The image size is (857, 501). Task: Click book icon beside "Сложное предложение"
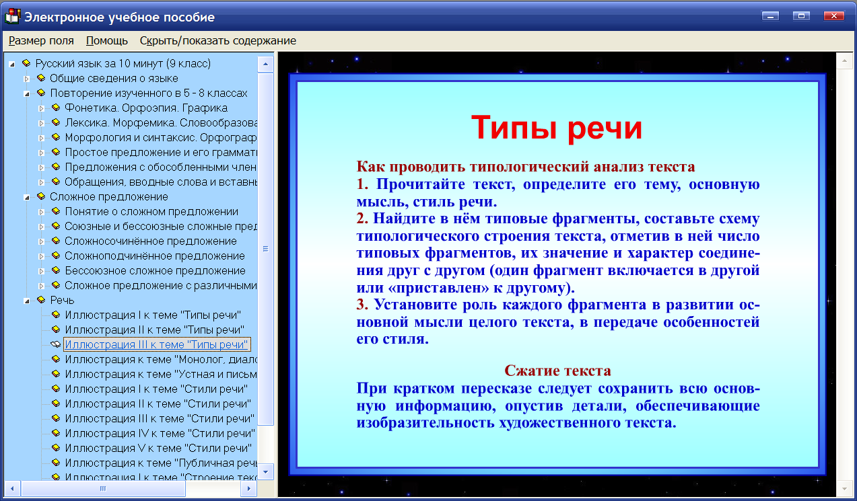41,196
